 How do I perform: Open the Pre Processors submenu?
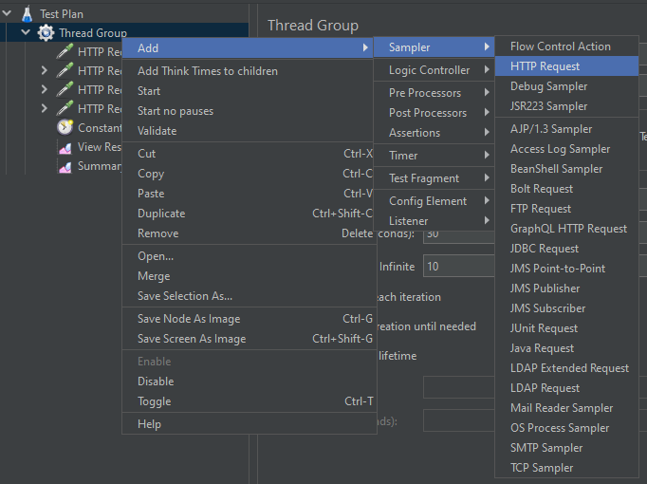434,93
